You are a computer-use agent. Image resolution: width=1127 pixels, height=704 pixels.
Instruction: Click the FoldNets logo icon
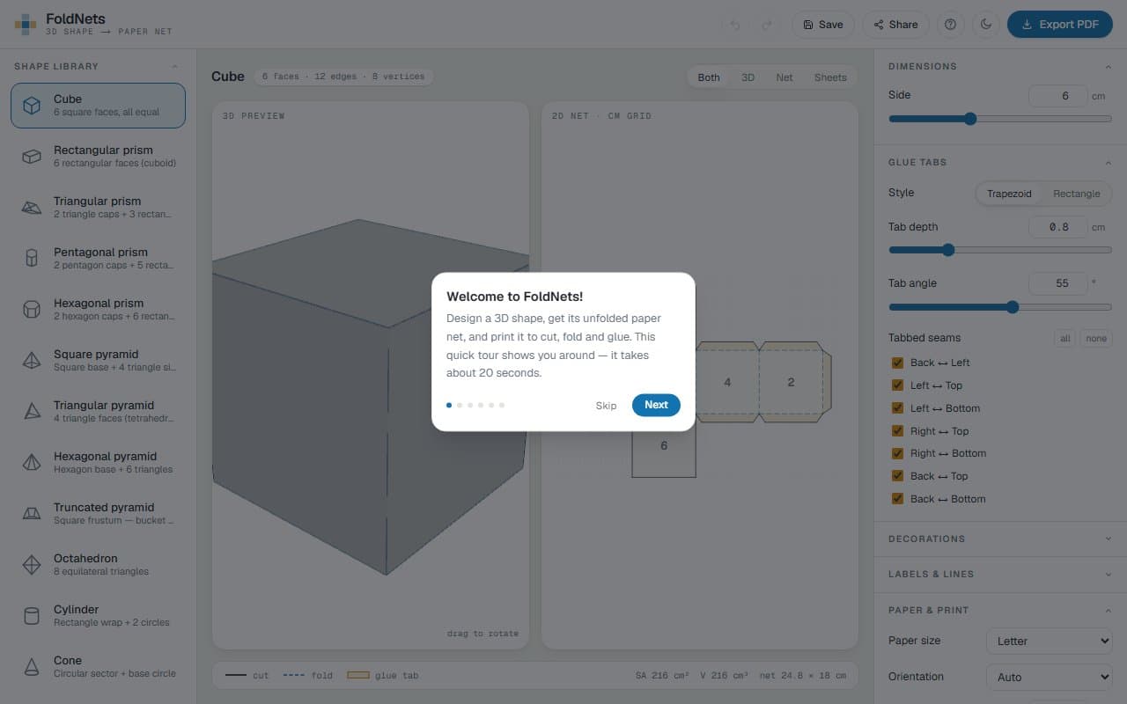pyautogui.click(x=26, y=25)
